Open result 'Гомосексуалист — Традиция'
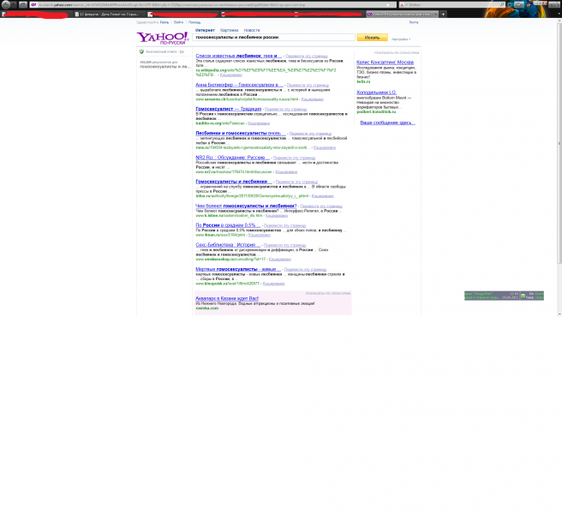The width and height of the screenshot is (562, 514). pos(228,109)
